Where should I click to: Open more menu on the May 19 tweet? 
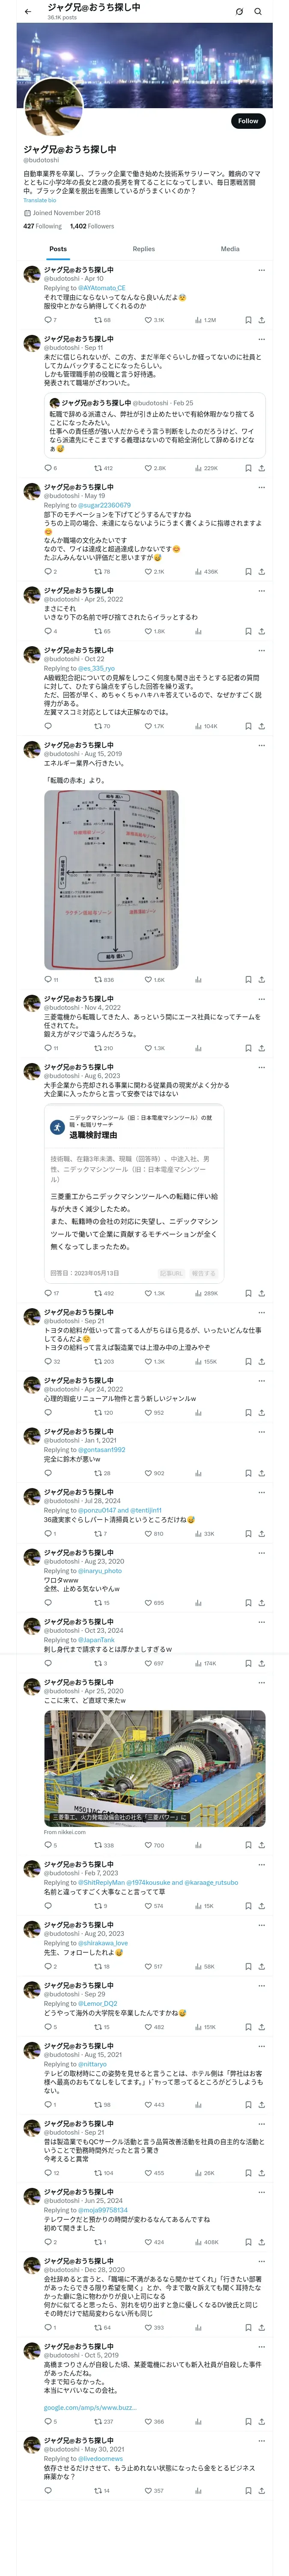pos(261,487)
